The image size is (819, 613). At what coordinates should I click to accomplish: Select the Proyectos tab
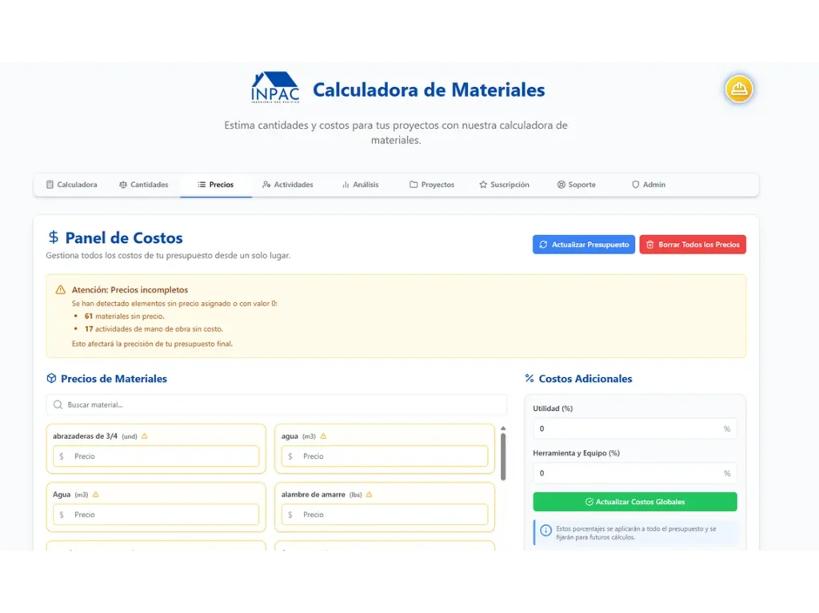click(x=432, y=185)
